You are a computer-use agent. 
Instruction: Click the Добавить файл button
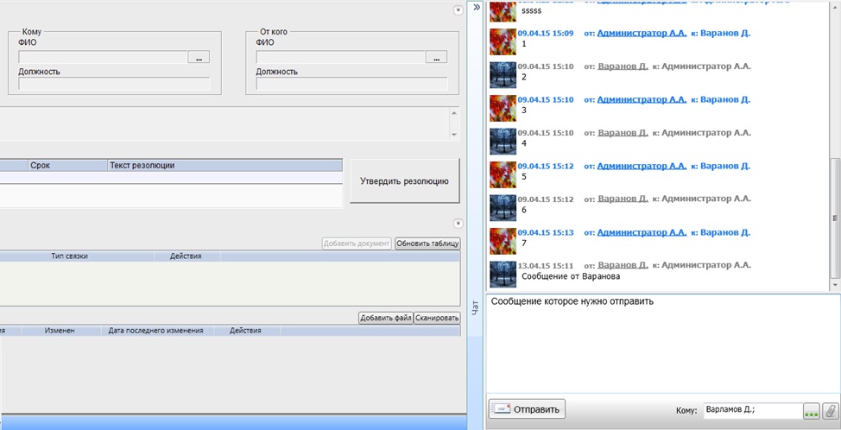(386, 318)
